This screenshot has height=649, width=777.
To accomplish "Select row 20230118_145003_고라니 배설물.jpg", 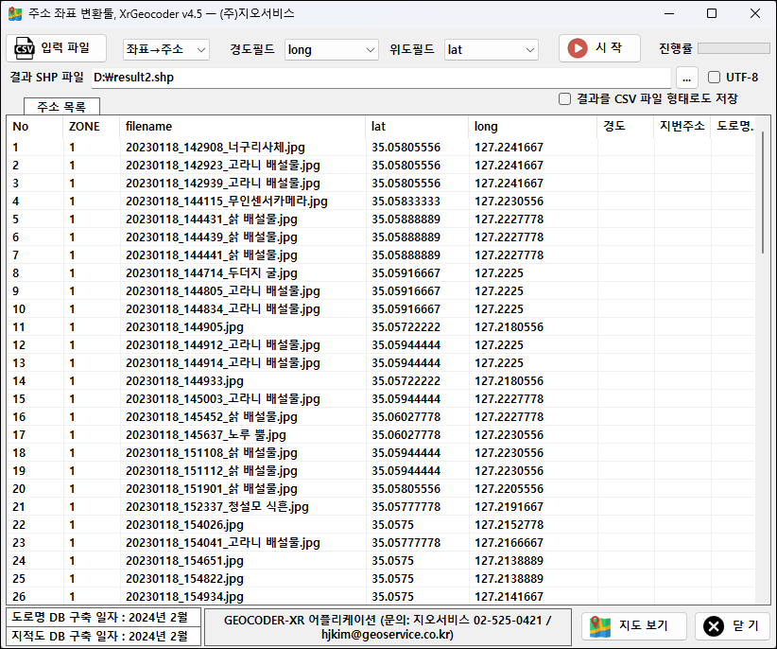I will tap(381, 399).
